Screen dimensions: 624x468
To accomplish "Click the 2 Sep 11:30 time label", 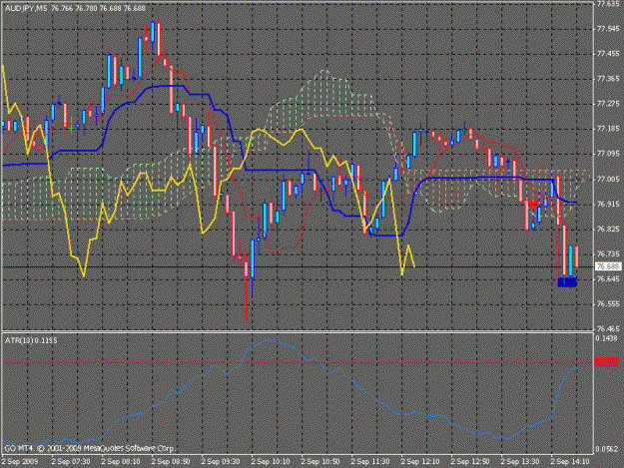I will point(370,462).
